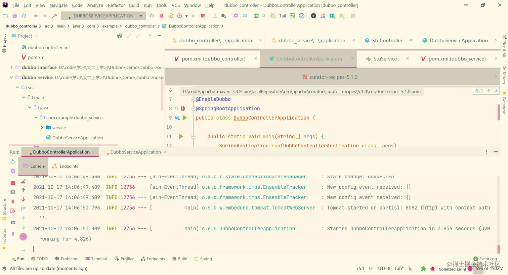Open the Refactor menu
Viewport: 508px width, 275px height.
(116, 5)
